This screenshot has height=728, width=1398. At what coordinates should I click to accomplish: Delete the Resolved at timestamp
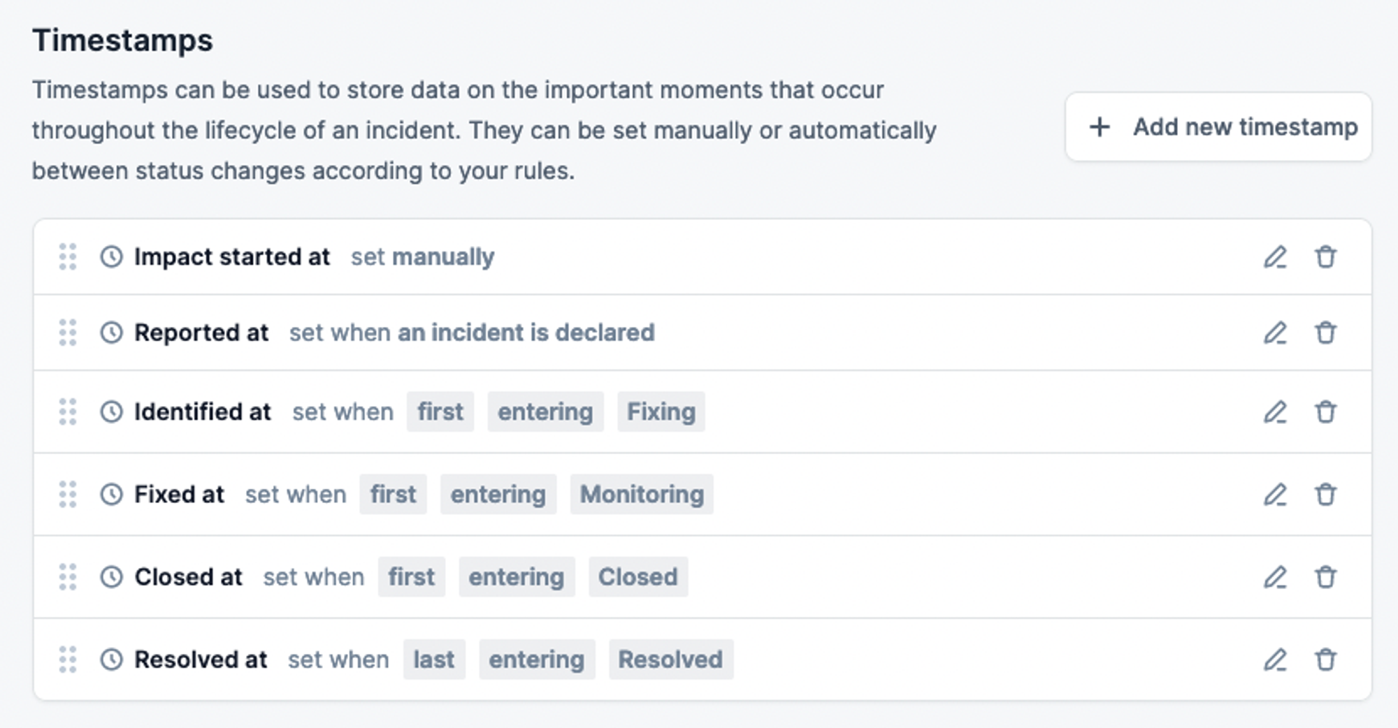click(1325, 660)
